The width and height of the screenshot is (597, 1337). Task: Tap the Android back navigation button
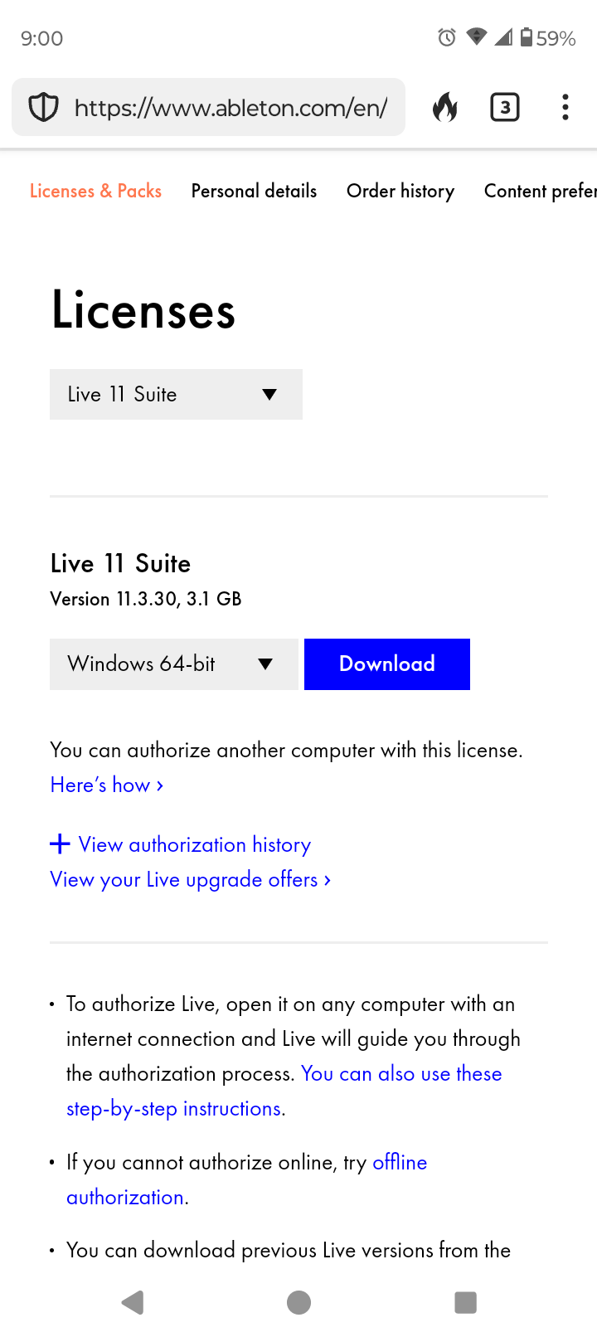click(133, 1302)
